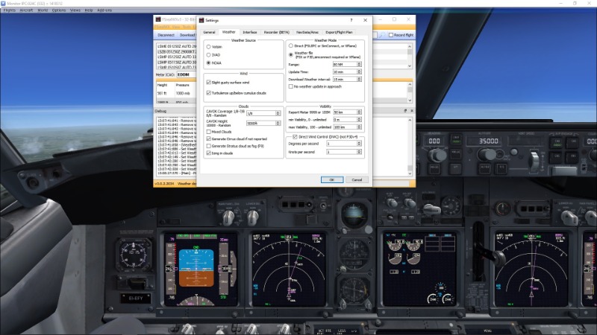Toggle Slight gusty surface wind checkbox

(209, 82)
